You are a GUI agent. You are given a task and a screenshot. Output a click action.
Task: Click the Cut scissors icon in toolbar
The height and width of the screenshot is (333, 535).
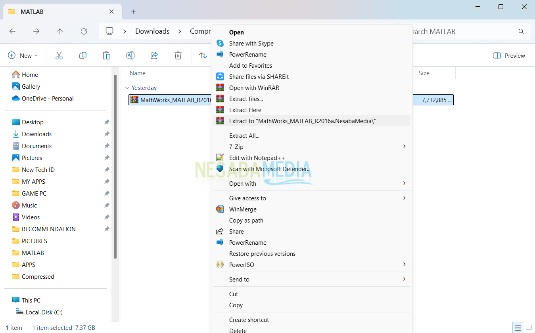[59, 56]
